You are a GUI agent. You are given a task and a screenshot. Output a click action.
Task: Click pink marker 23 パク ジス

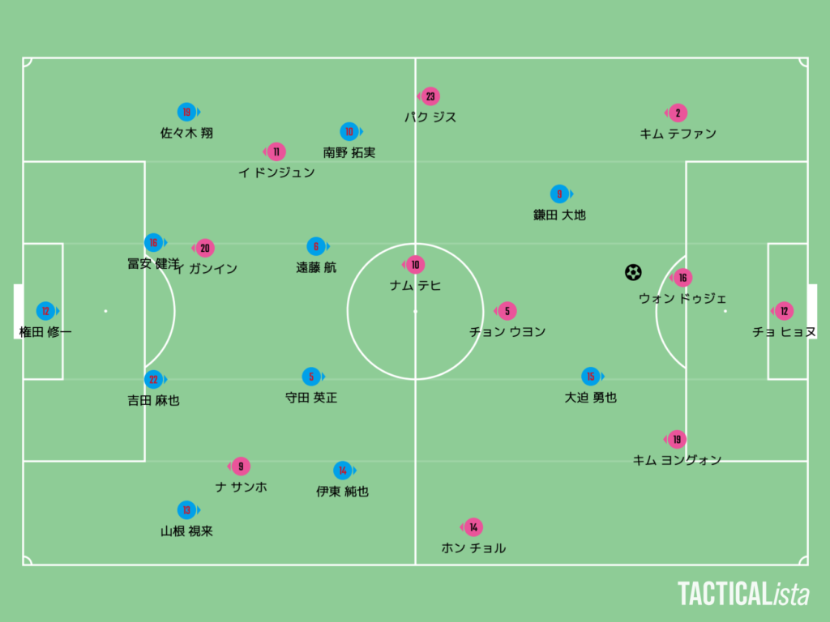[430, 96]
